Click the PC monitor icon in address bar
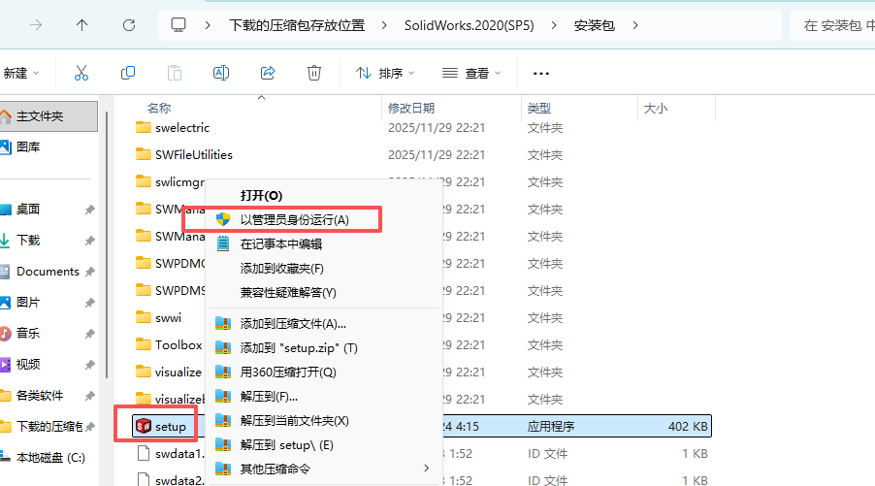 [178, 25]
